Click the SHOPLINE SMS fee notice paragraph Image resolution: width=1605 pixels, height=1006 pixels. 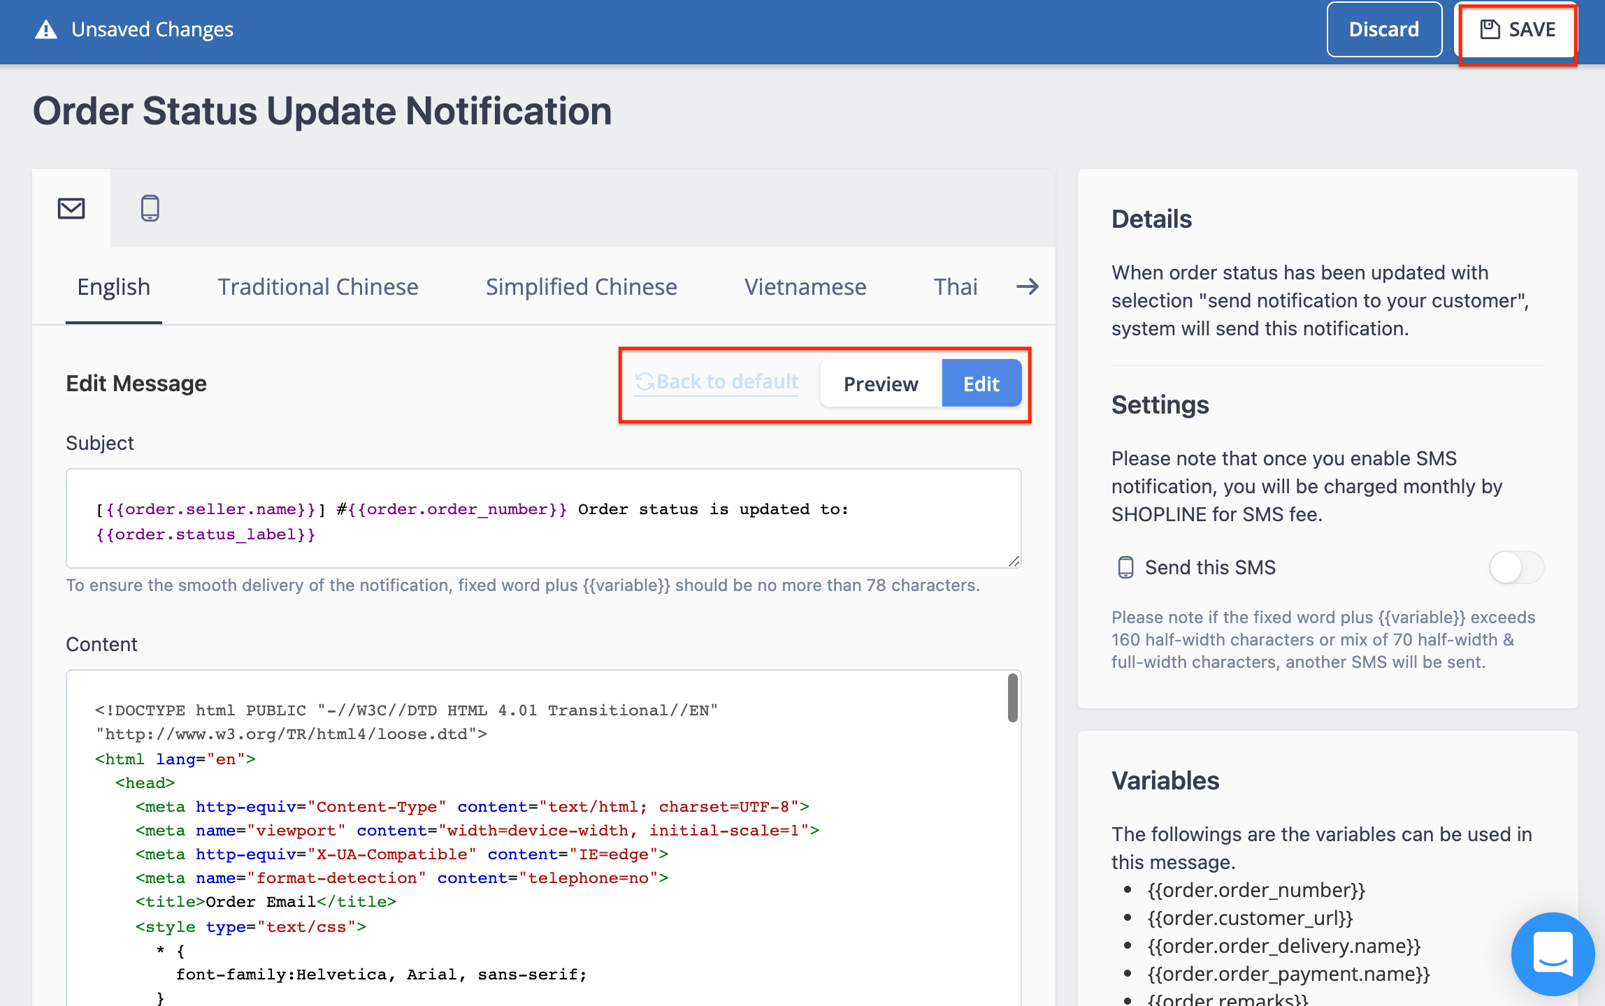point(1307,486)
